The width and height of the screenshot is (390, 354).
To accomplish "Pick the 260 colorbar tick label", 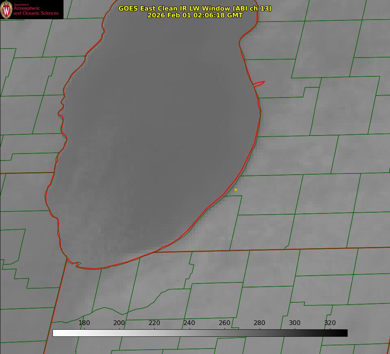I will pos(225,323).
